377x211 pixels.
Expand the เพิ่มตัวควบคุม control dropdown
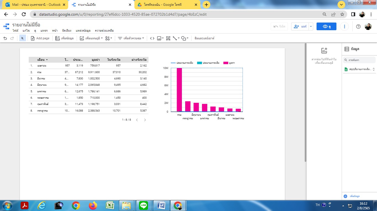(x=131, y=38)
